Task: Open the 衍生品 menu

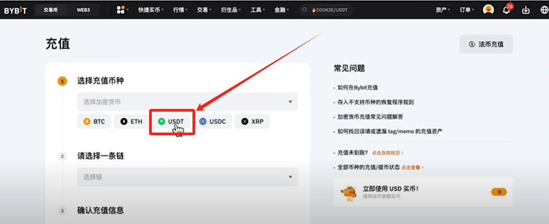Action: [231, 10]
